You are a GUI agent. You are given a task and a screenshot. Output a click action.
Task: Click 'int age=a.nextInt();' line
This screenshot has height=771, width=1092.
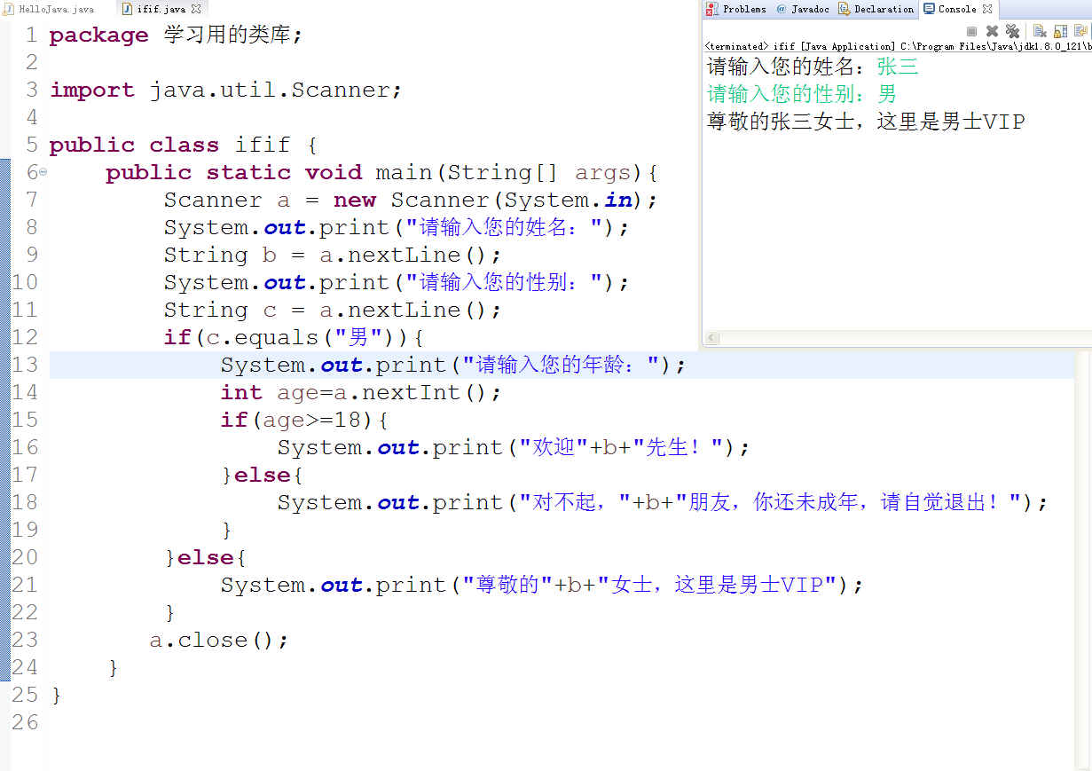[361, 393]
